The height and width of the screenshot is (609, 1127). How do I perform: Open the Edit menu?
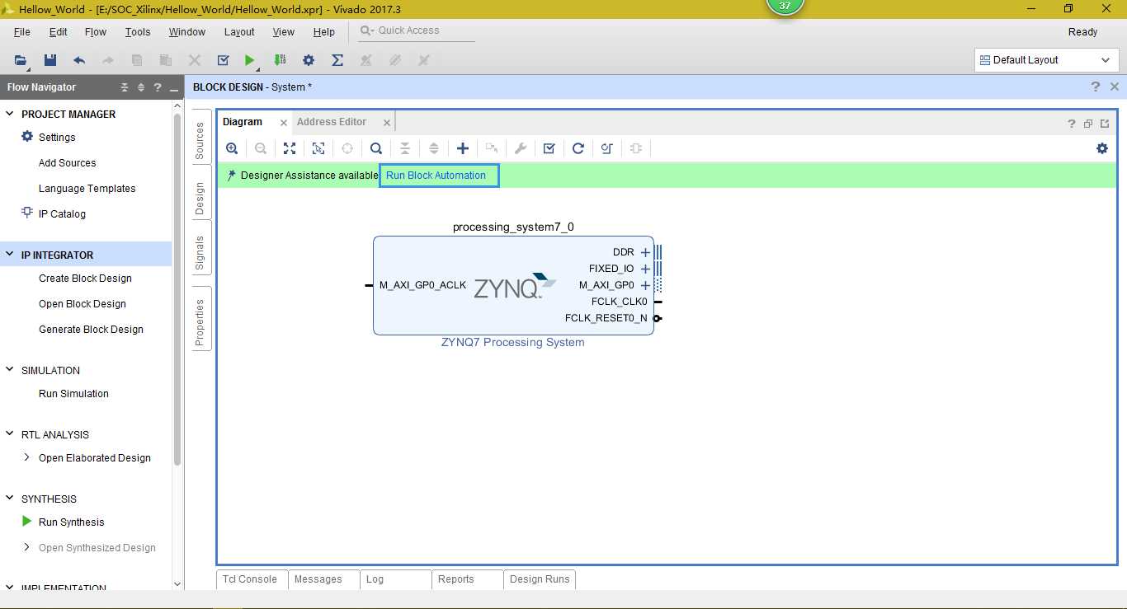[x=58, y=31]
